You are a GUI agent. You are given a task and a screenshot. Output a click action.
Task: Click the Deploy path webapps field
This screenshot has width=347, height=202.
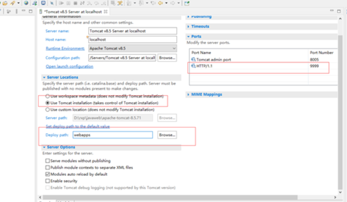pyautogui.click(x=113, y=135)
